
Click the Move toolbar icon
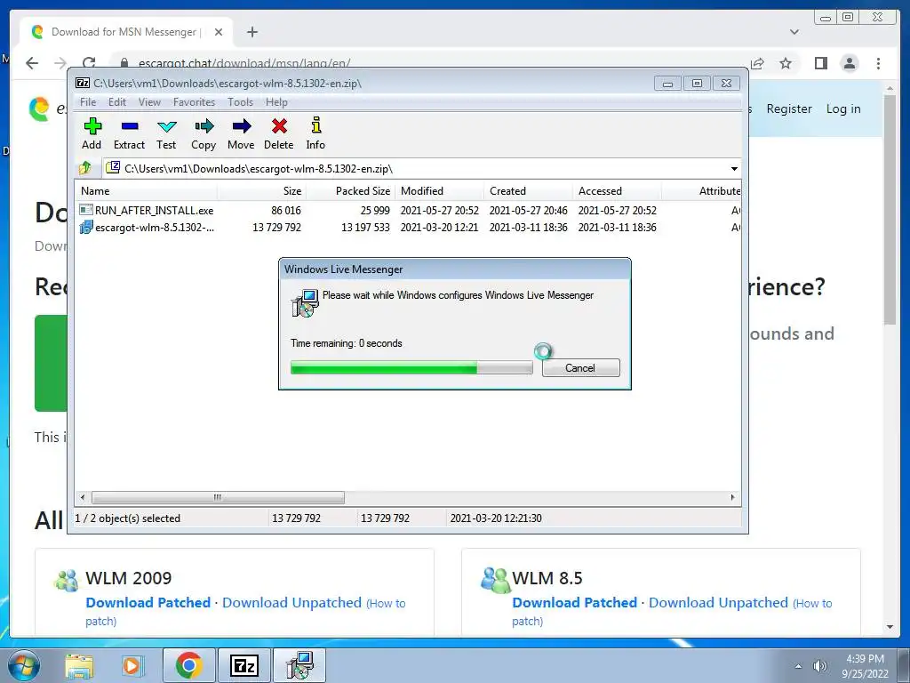241,133
